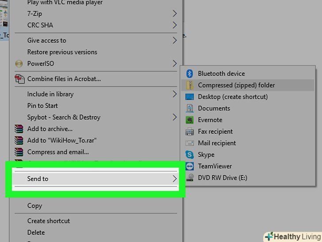
Task: Click the Acrobat combine files icon
Action: click(x=19, y=79)
